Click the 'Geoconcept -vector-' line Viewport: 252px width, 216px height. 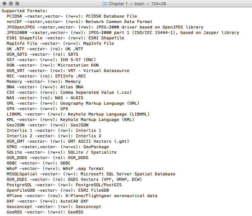click(x=54, y=207)
